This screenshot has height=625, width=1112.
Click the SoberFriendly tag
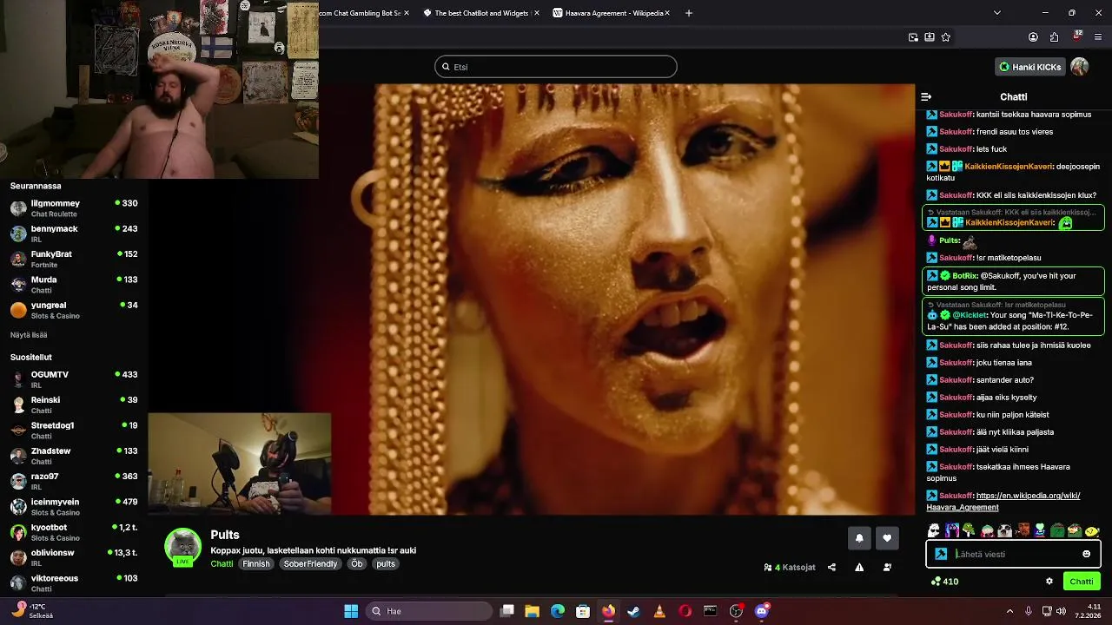[310, 564]
